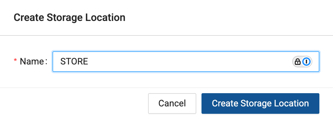Image resolution: width=333 pixels, height=118 pixels.
Task: Tap the black lock symbol beside 1Password logo
Action: tap(298, 62)
